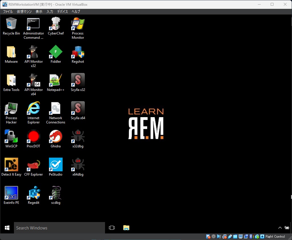This screenshot has height=240, width=292.
Task: Click the recording status icon
Action: point(246,237)
